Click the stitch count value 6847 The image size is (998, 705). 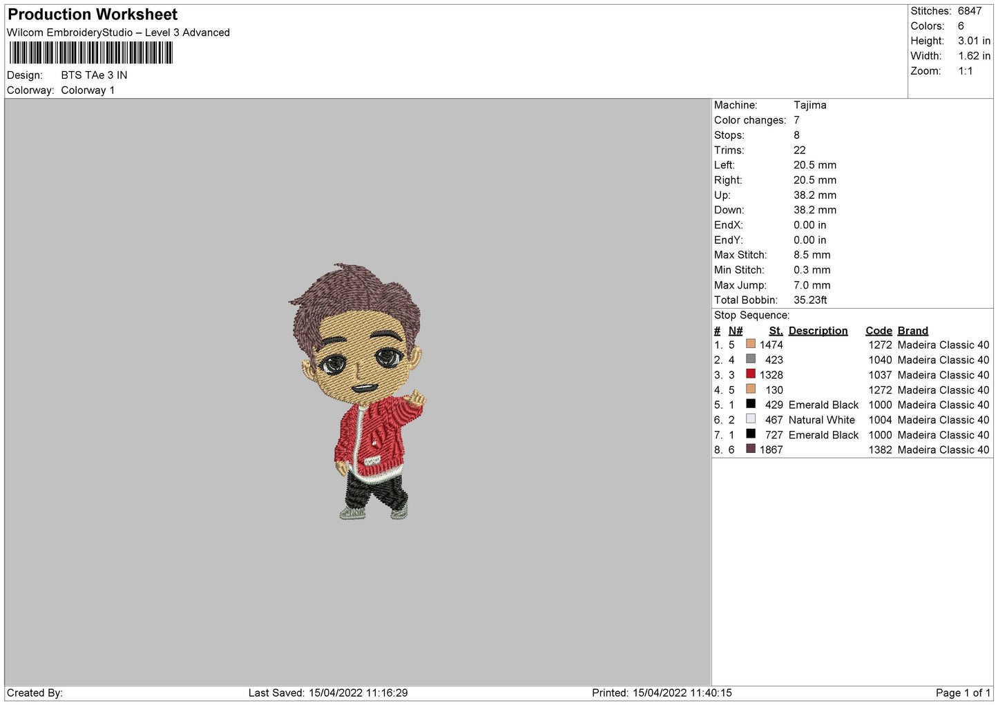pyautogui.click(x=970, y=11)
